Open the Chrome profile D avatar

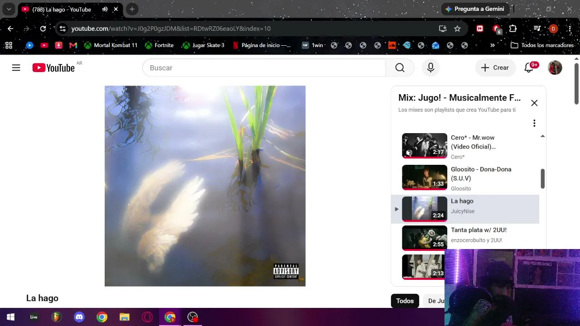tap(553, 29)
